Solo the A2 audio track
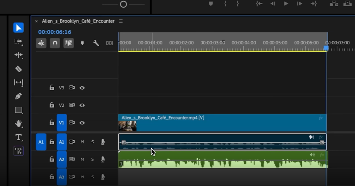Image resolution: width=355 pixels, height=186 pixels. (92, 159)
